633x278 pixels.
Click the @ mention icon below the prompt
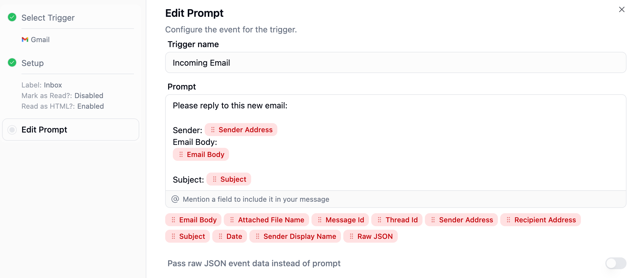[x=175, y=199]
